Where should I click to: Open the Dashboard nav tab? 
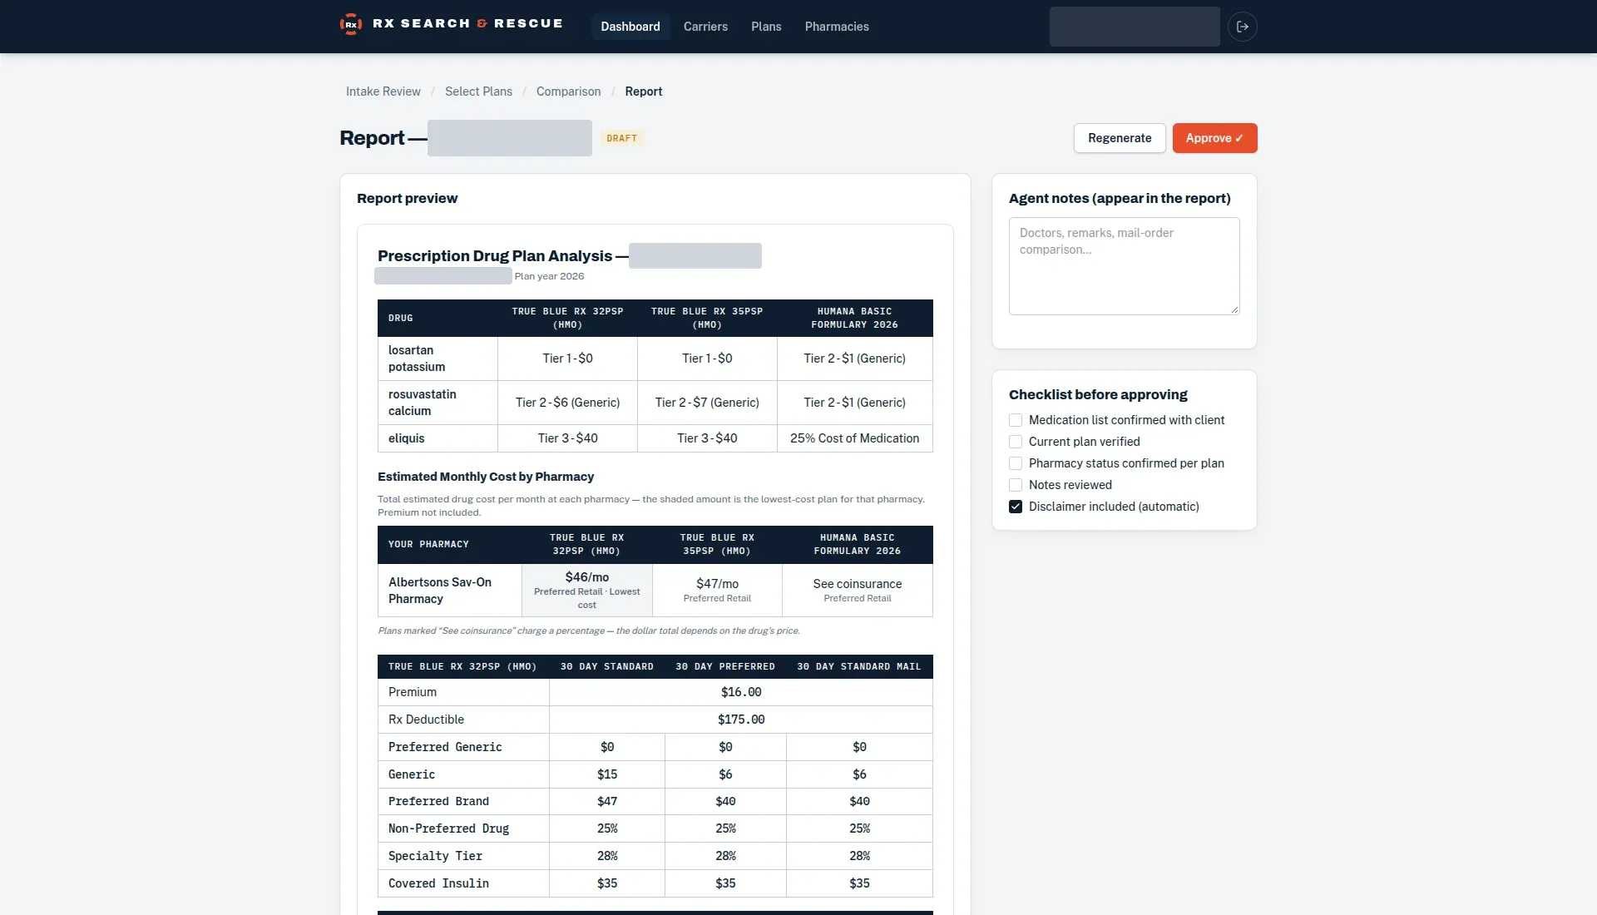pos(630,27)
